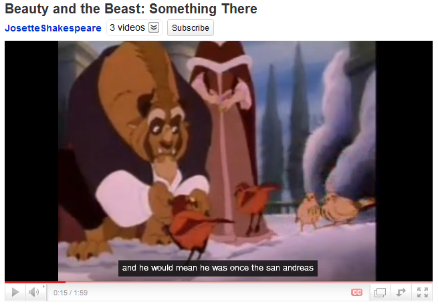Play the video with the play button
Image resolution: width=438 pixels, height=308 pixels.
click(x=15, y=293)
